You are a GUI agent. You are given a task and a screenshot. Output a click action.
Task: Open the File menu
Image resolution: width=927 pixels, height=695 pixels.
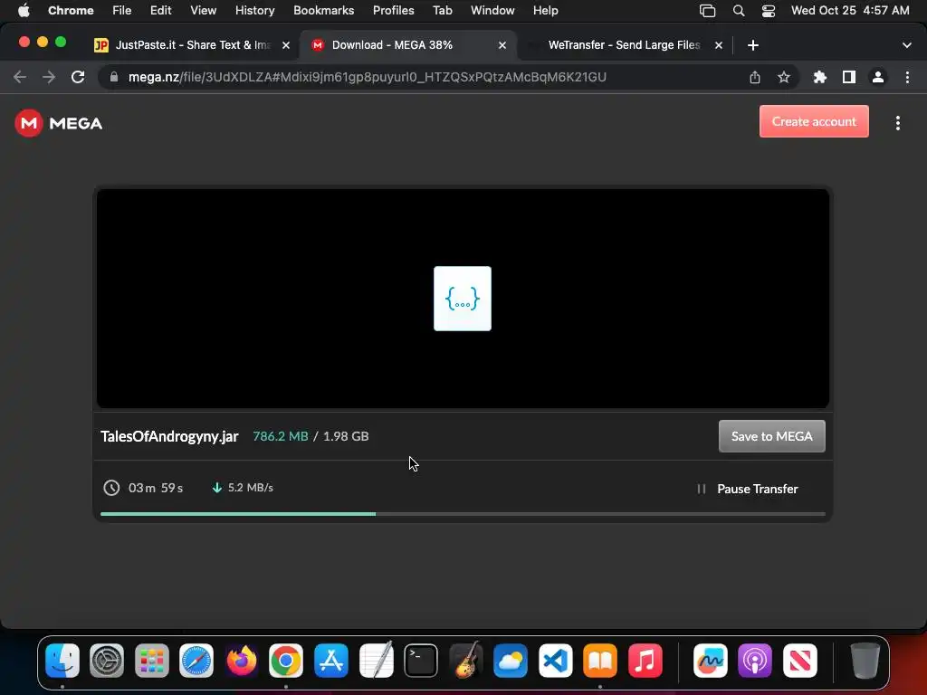[122, 10]
